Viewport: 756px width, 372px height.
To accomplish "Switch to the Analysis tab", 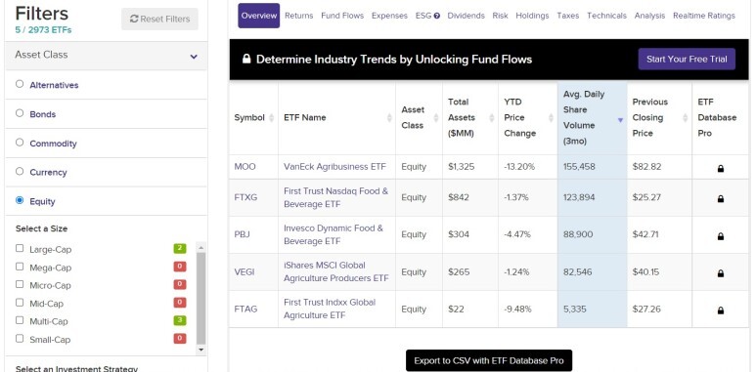I will (x=650, y=16).
